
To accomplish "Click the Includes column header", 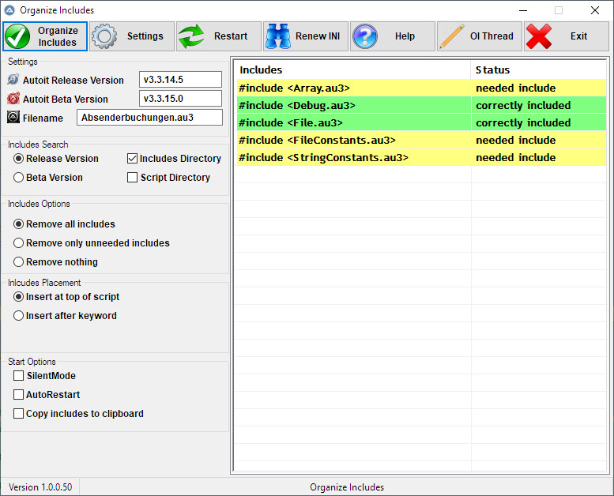I will click(352, 70).
